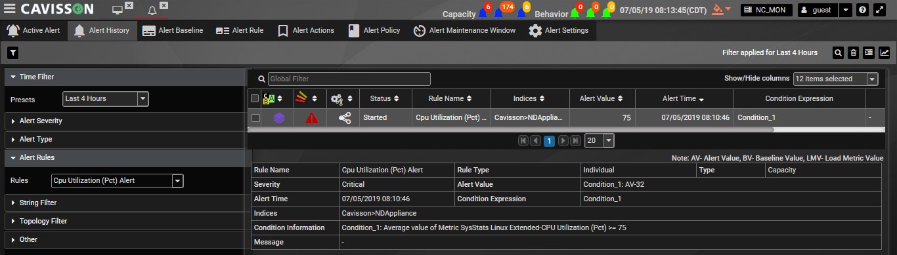897x255 pixels.
Task: Close the bell alerts tab
Action: click(164, 6)
